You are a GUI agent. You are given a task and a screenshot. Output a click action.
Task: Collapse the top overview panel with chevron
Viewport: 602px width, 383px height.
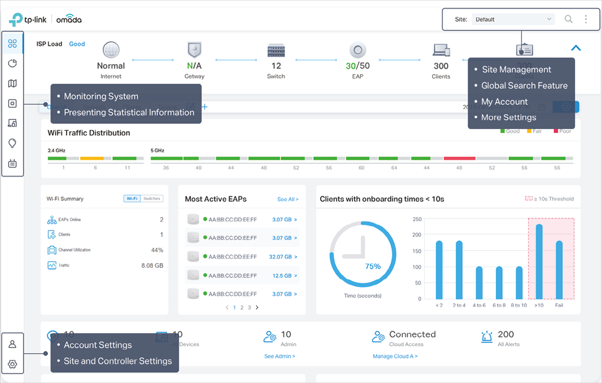[x=576, y=48]
